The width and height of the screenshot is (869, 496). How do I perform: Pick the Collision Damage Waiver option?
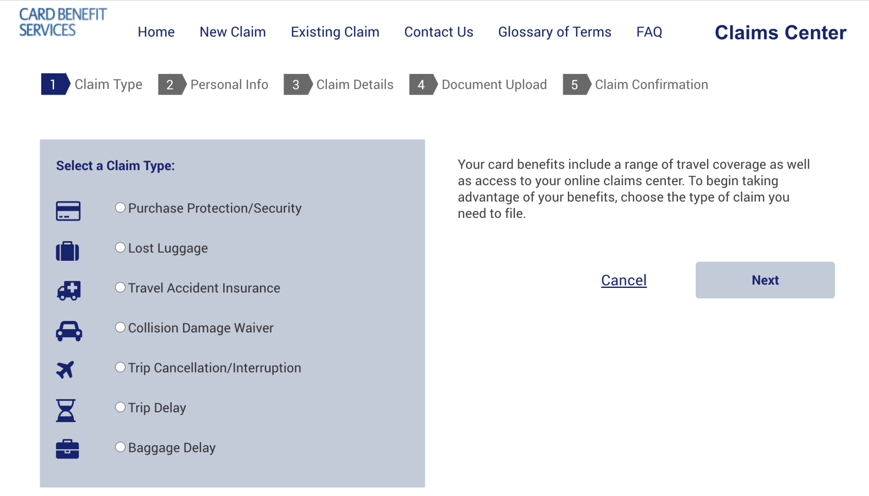(x=121, y=327)
